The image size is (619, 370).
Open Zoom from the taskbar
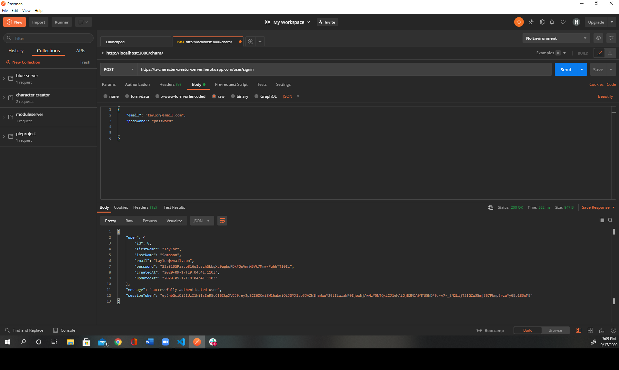pyautogui.click(x=165, y=342)
